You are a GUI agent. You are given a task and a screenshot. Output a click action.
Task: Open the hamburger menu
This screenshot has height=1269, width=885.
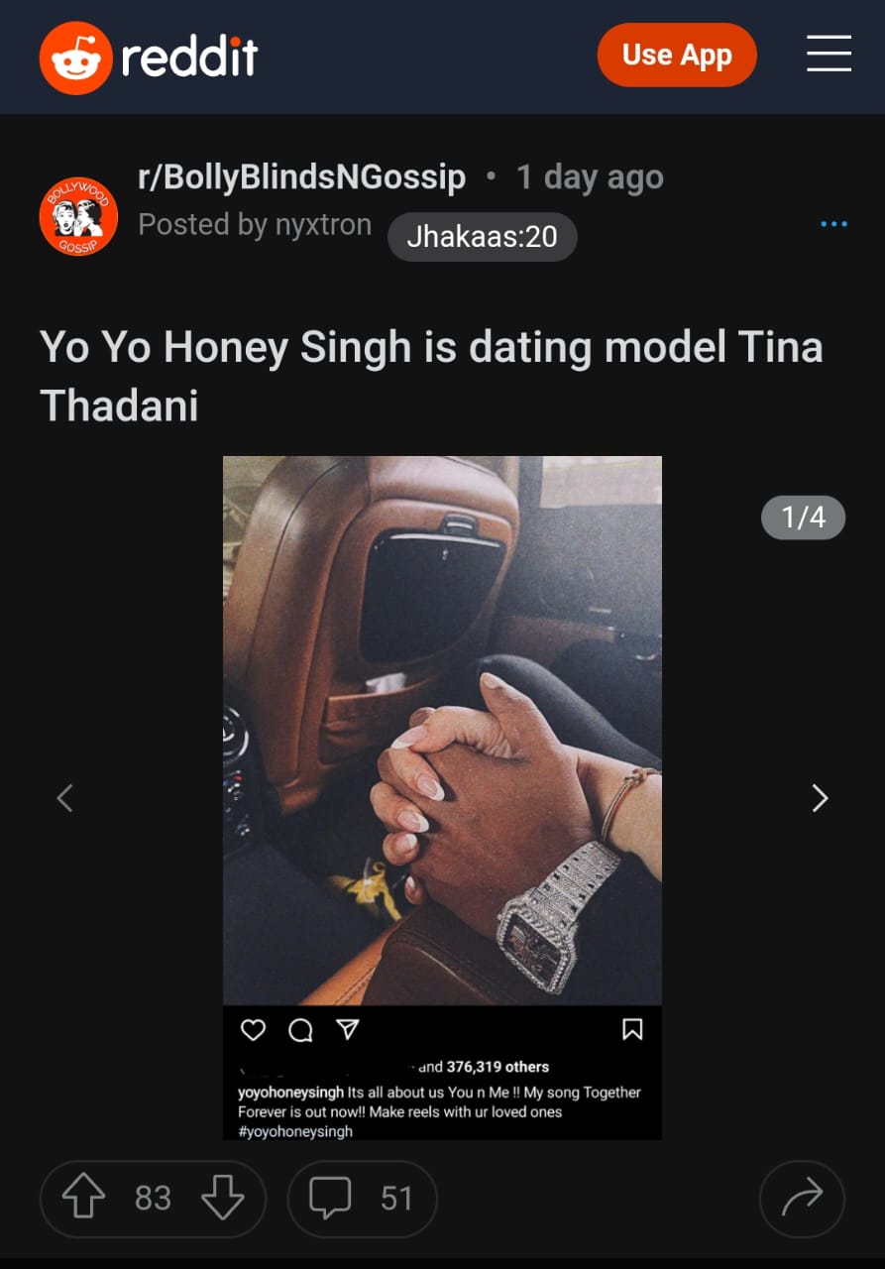click(829, 54)
